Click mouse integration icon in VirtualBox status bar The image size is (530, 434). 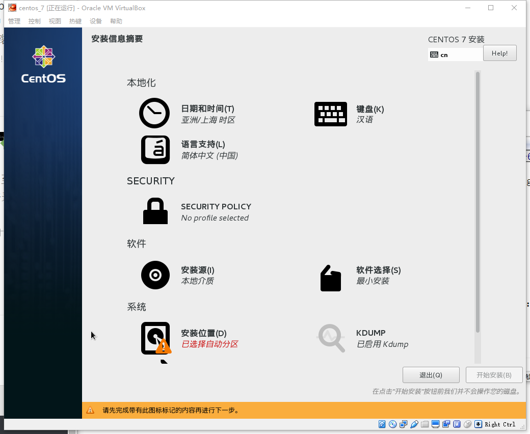pos(468,424)
